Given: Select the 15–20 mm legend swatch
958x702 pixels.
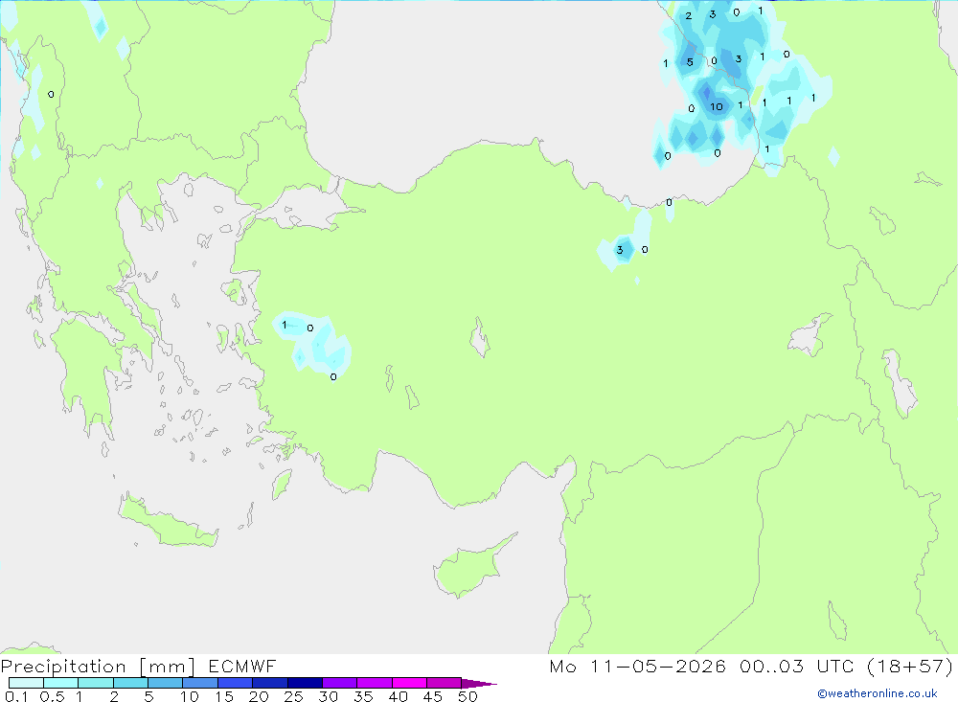Looking at the screenshot, I should [x=236, y=683].
